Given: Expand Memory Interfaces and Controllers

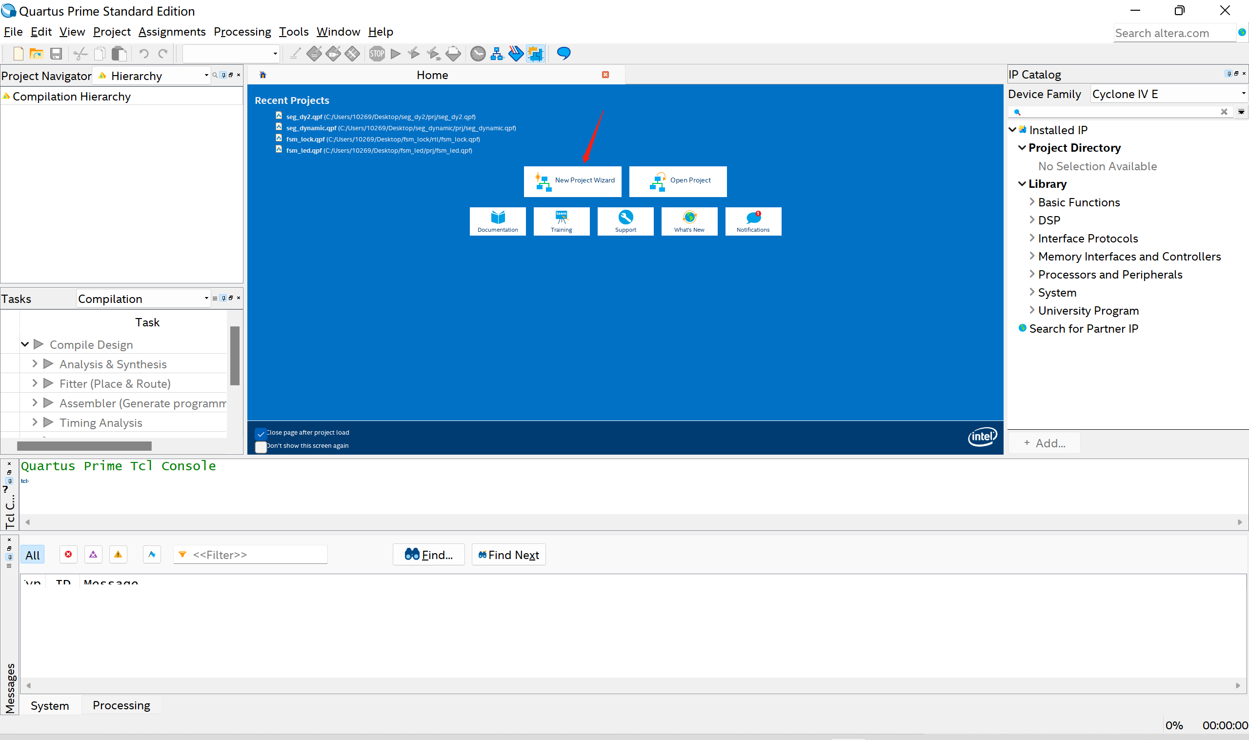Looking at the screenshot, I should 1031,256.
